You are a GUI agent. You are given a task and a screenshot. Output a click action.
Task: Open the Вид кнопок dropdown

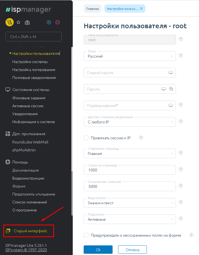(130, 203)
